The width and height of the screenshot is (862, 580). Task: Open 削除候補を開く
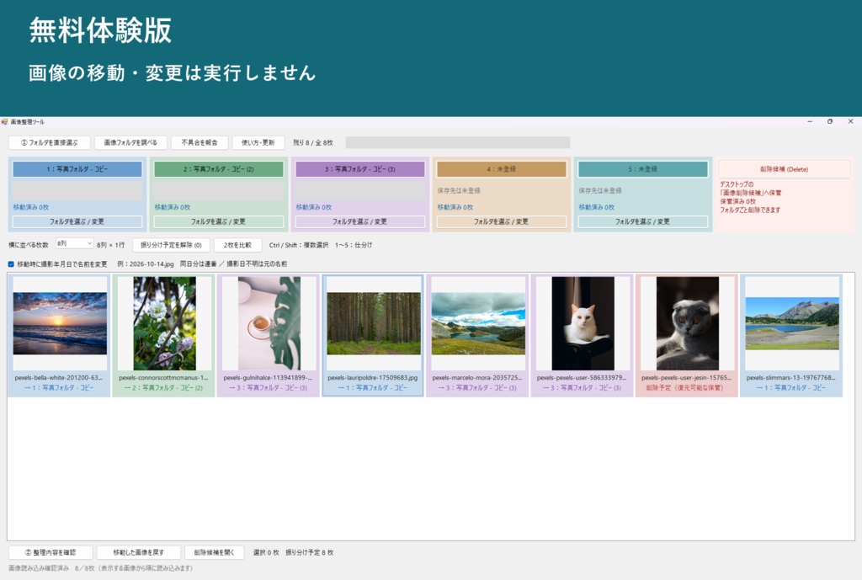(215, 552)
